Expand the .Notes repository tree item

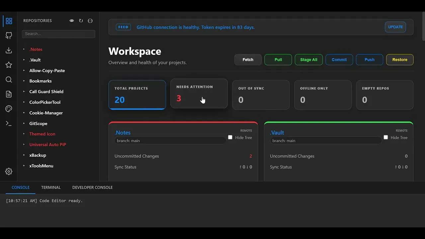tap(24, 49)
